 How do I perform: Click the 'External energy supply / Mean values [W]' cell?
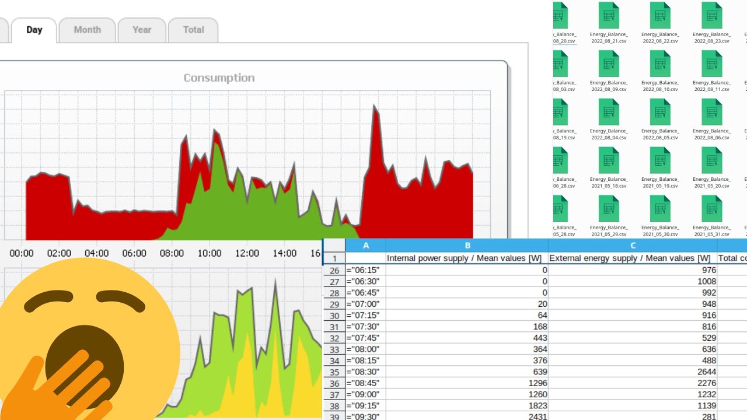tap(633, 258)
